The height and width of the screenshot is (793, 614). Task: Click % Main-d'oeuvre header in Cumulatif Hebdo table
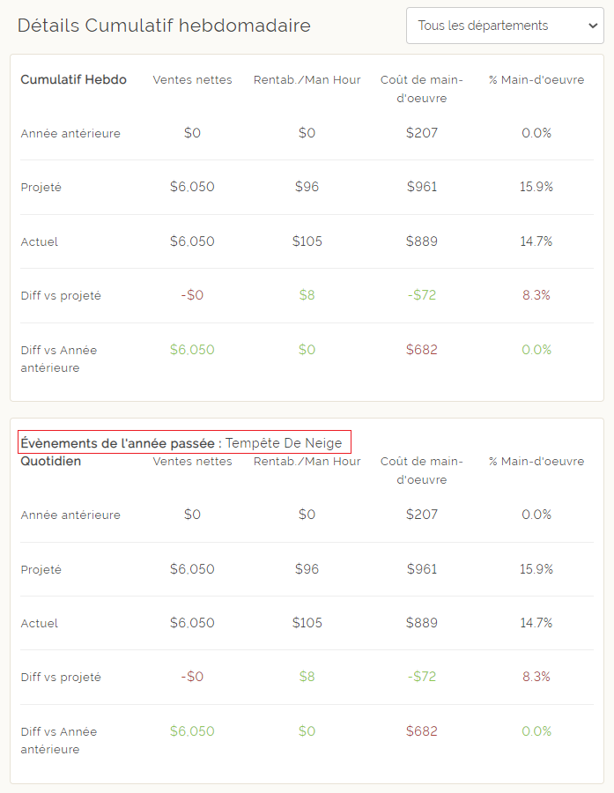536,79
